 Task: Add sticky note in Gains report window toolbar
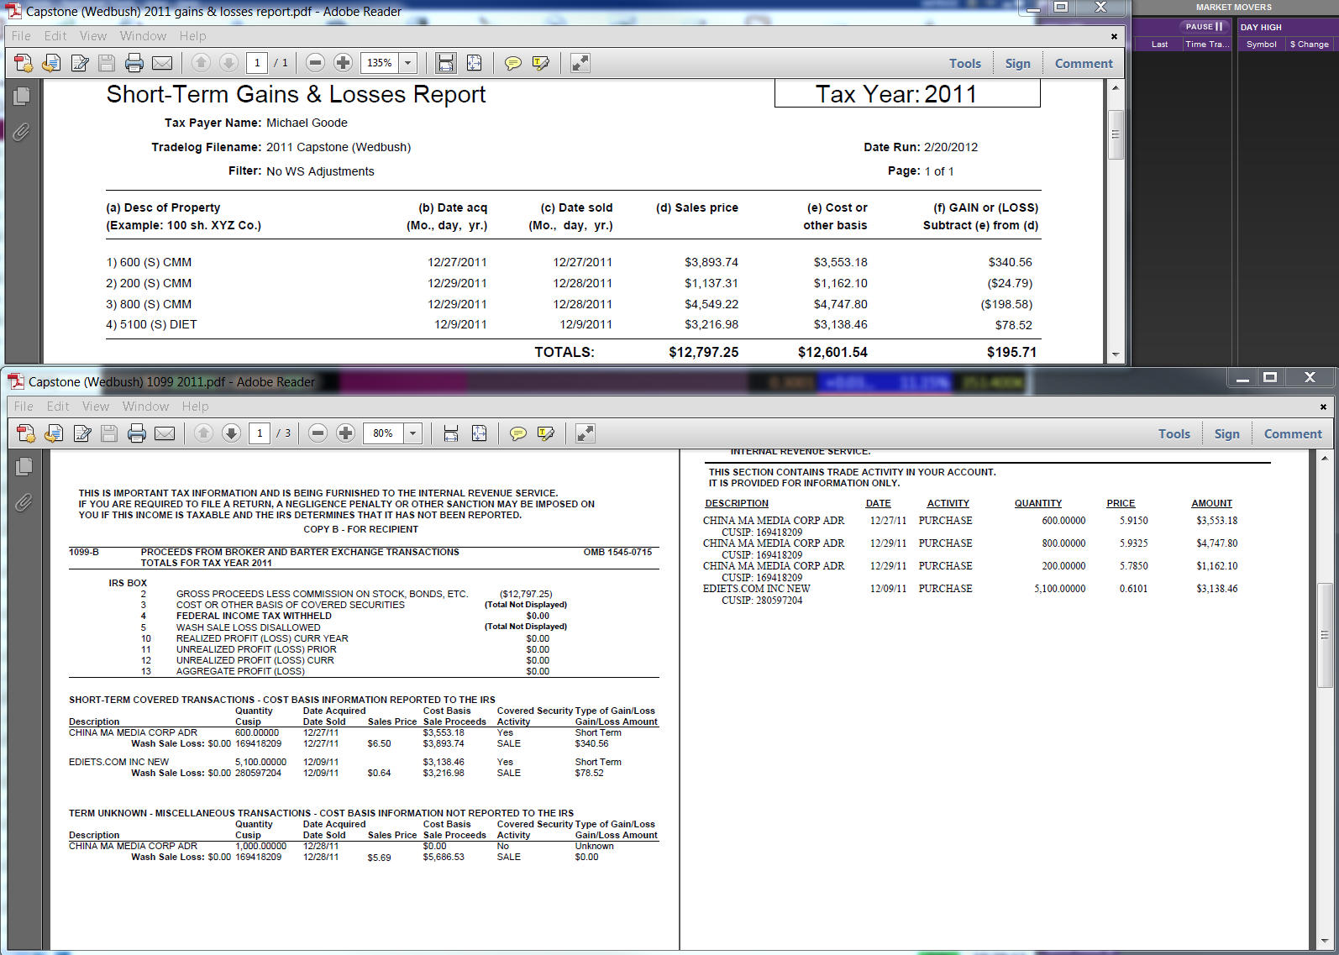pyautogui.click(x=513, y=63)
